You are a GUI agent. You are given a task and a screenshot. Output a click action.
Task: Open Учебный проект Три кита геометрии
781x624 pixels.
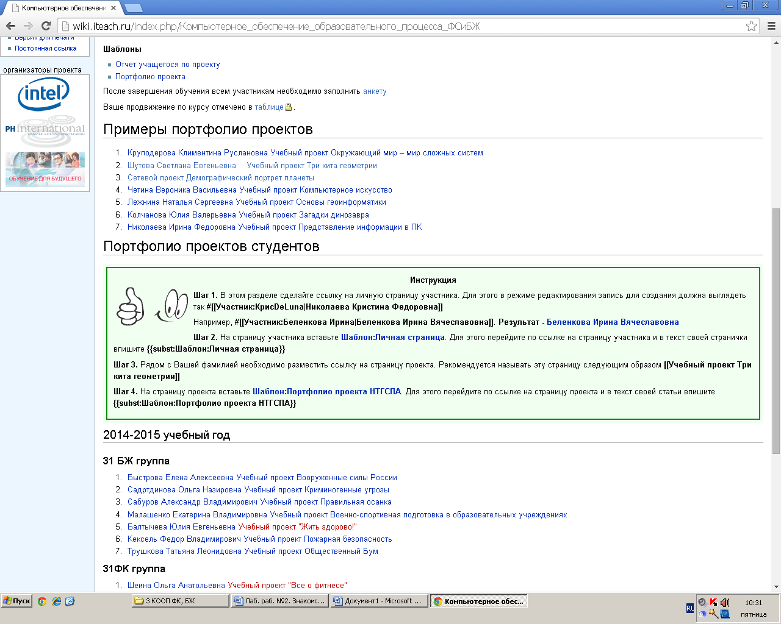pyautogui.click(x=312, y=165)
